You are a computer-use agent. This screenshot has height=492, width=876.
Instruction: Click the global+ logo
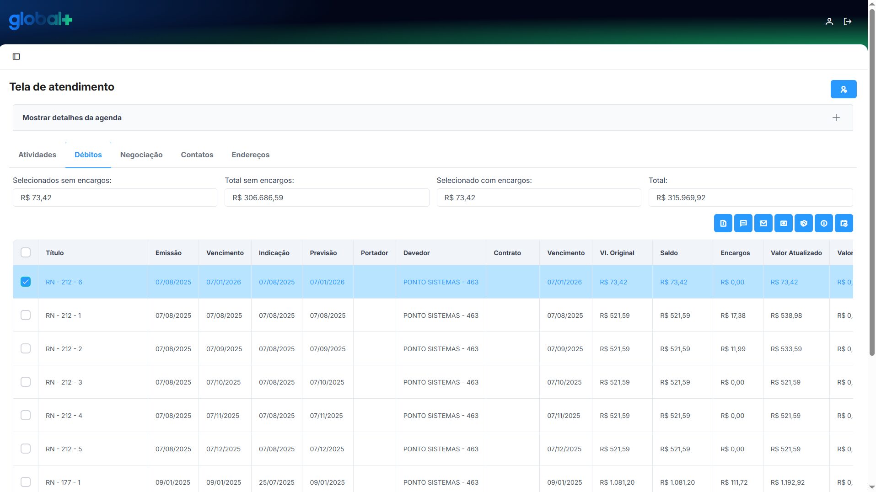tap(41, 20)
